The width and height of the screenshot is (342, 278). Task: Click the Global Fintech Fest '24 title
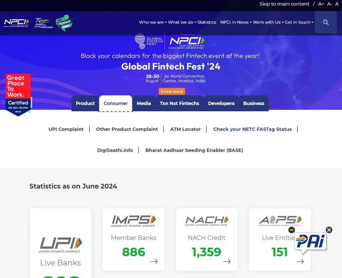coord(171,67)
